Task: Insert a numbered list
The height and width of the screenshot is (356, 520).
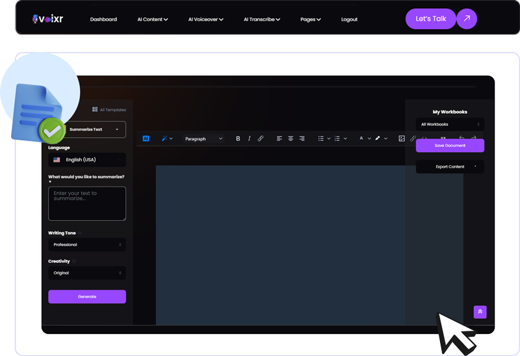Action: [337, 138]
